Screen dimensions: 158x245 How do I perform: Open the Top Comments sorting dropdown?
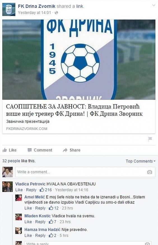pos(141,161)
